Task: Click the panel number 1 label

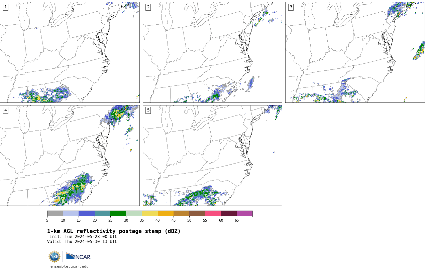Action: (x=5, y=7)
